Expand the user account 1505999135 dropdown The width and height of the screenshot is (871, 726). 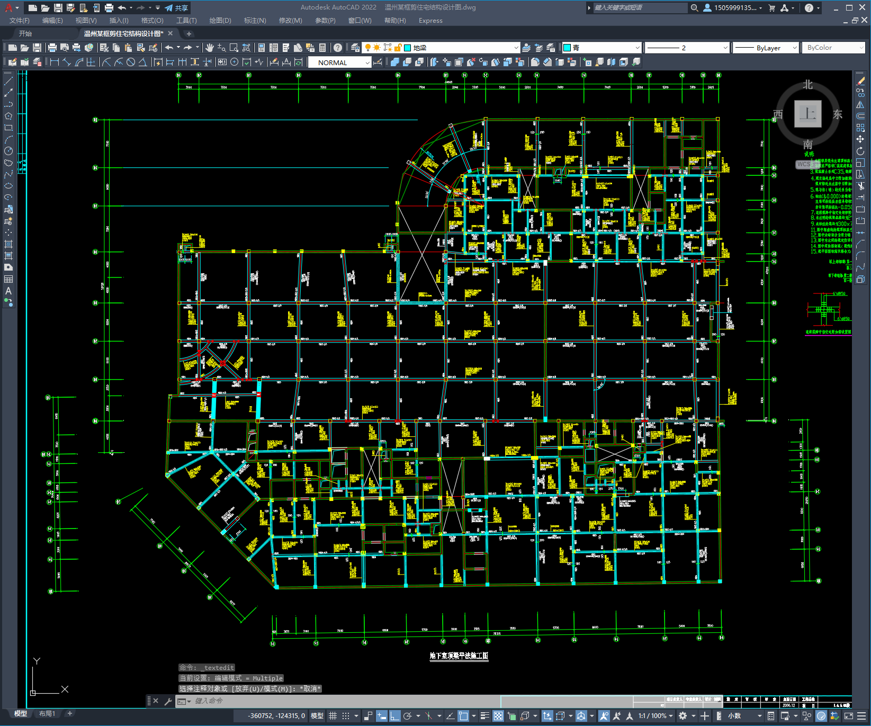click(x=733, y=8)
